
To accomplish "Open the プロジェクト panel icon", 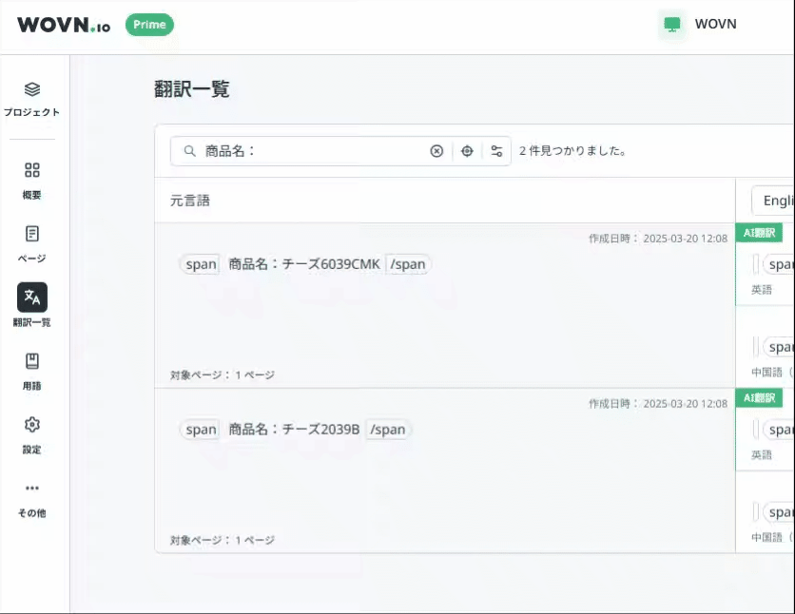I will [x=32, y=91].
